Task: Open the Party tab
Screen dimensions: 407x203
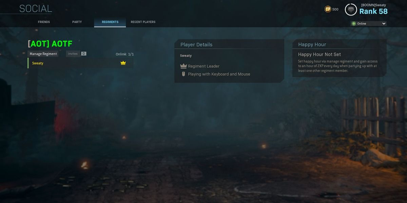Action: 77,22
